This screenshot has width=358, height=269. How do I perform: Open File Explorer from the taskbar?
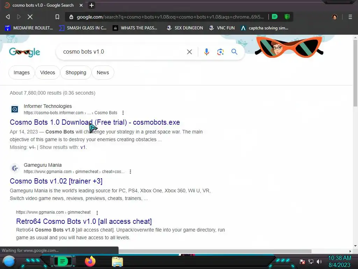coord(117,262)
